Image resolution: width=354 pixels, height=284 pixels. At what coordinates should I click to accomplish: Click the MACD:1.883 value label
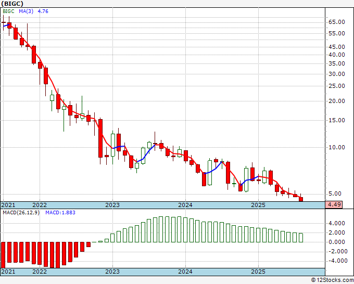(60, 213)
